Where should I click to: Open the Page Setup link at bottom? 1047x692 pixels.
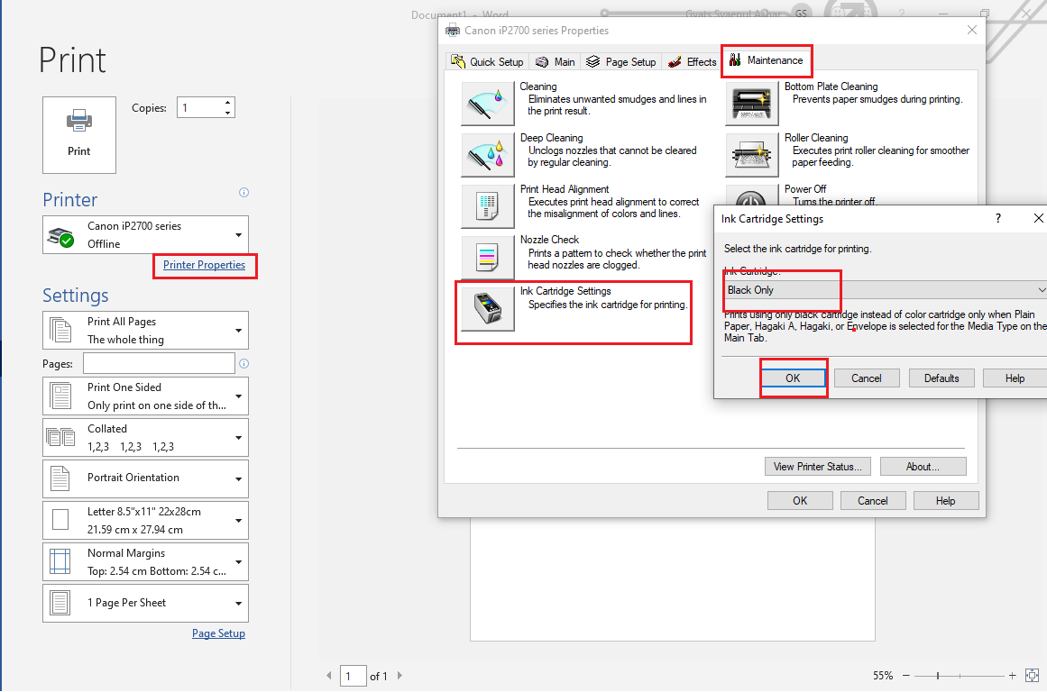point(218,633)
